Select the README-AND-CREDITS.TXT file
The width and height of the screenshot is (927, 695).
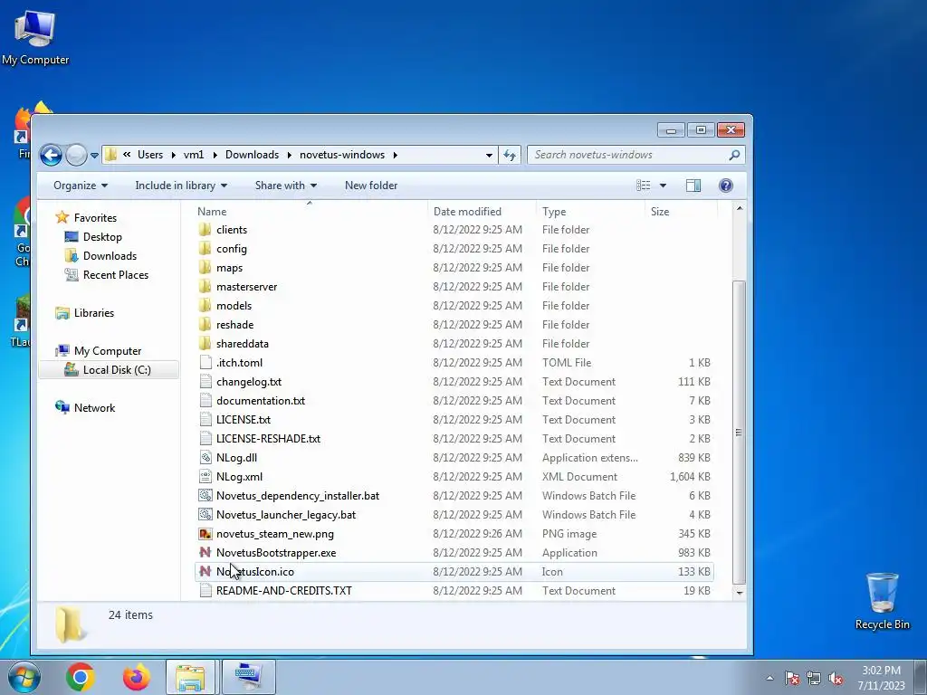click(454, 591)
